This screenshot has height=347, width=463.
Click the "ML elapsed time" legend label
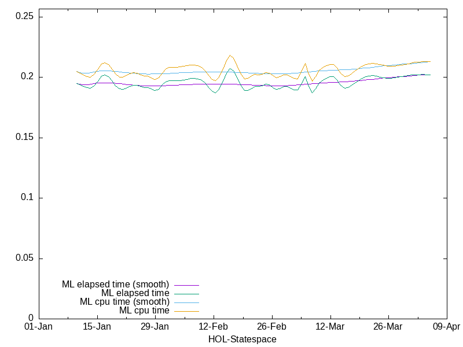pyautogui.click(x=135, y=293)
